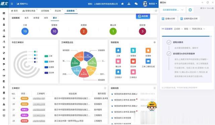Sort by the 状态 column header
This screenshot has width=215, height=125.
(23, 93)
